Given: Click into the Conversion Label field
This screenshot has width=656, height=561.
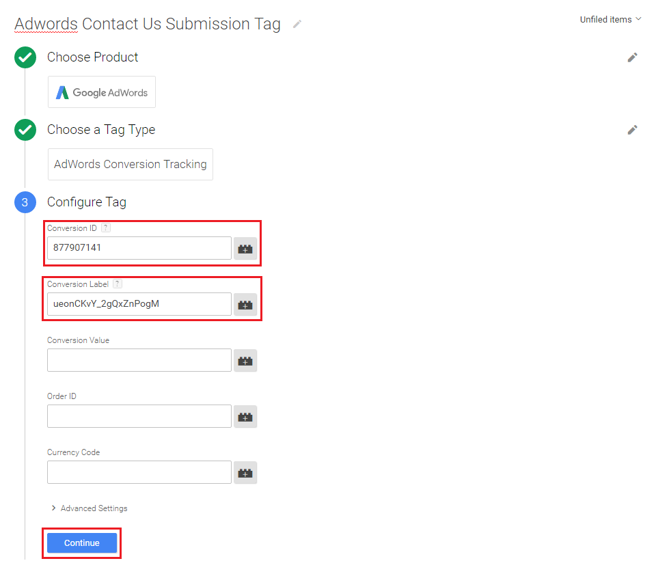Looking at the screenshot, I should pos(139,304).
